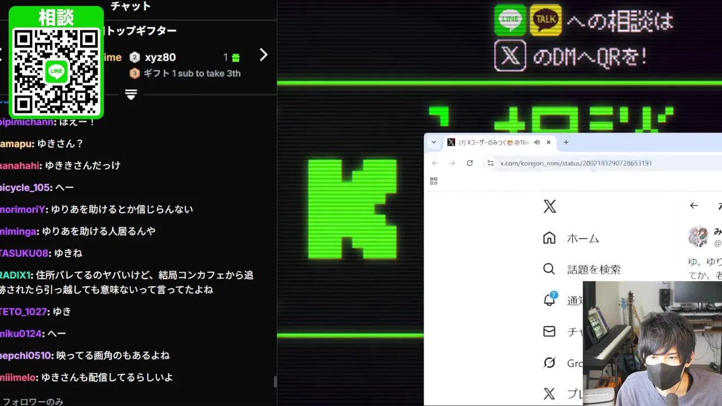722x406 pixels.
Task: Click the チャット header
Action: 130,6
